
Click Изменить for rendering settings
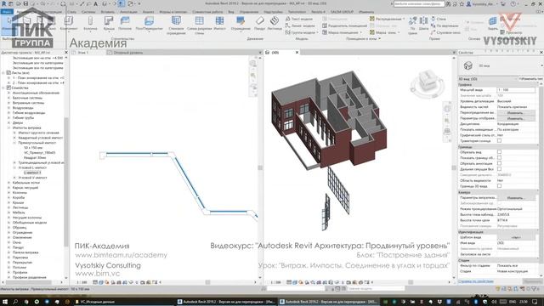516,198
